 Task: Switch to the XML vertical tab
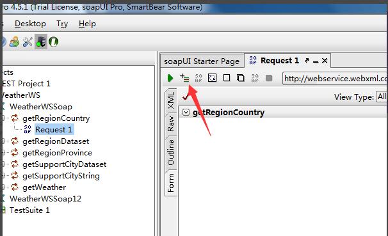click(x=171, y=100)
